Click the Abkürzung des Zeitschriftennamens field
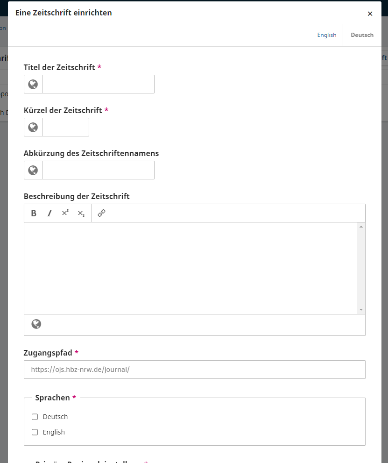The height and width of the screenshot is (463, 388). [98, 170]
